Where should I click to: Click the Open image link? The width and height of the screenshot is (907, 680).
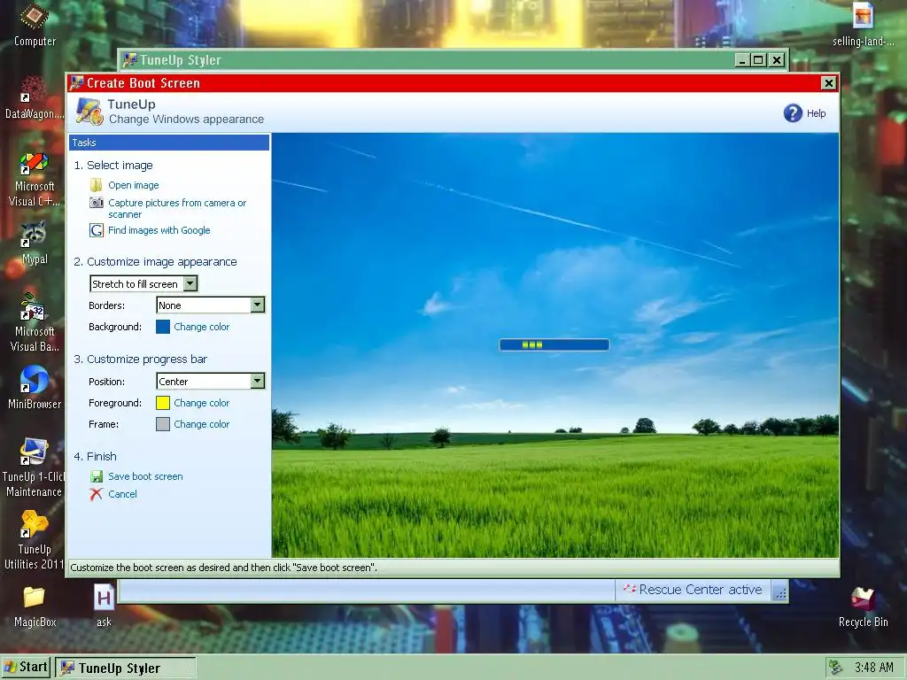click(134, 185)
